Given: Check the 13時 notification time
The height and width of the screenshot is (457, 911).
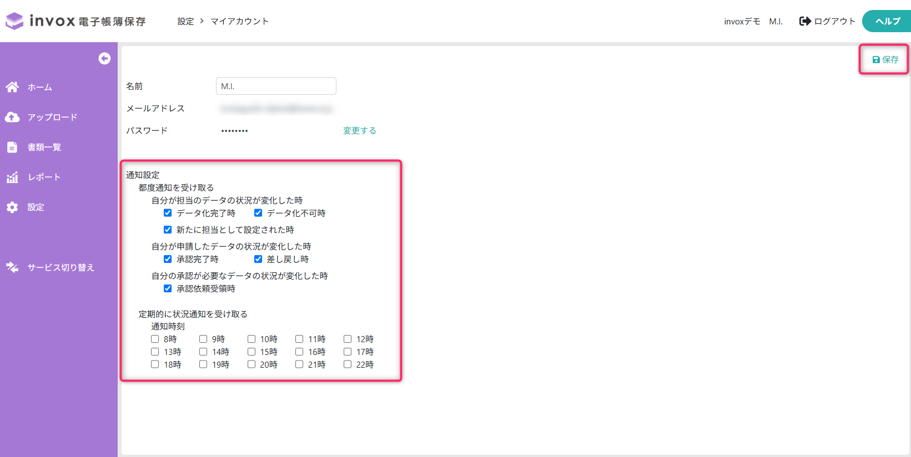Looking at the screenshot, I should [x=155, y=352].
